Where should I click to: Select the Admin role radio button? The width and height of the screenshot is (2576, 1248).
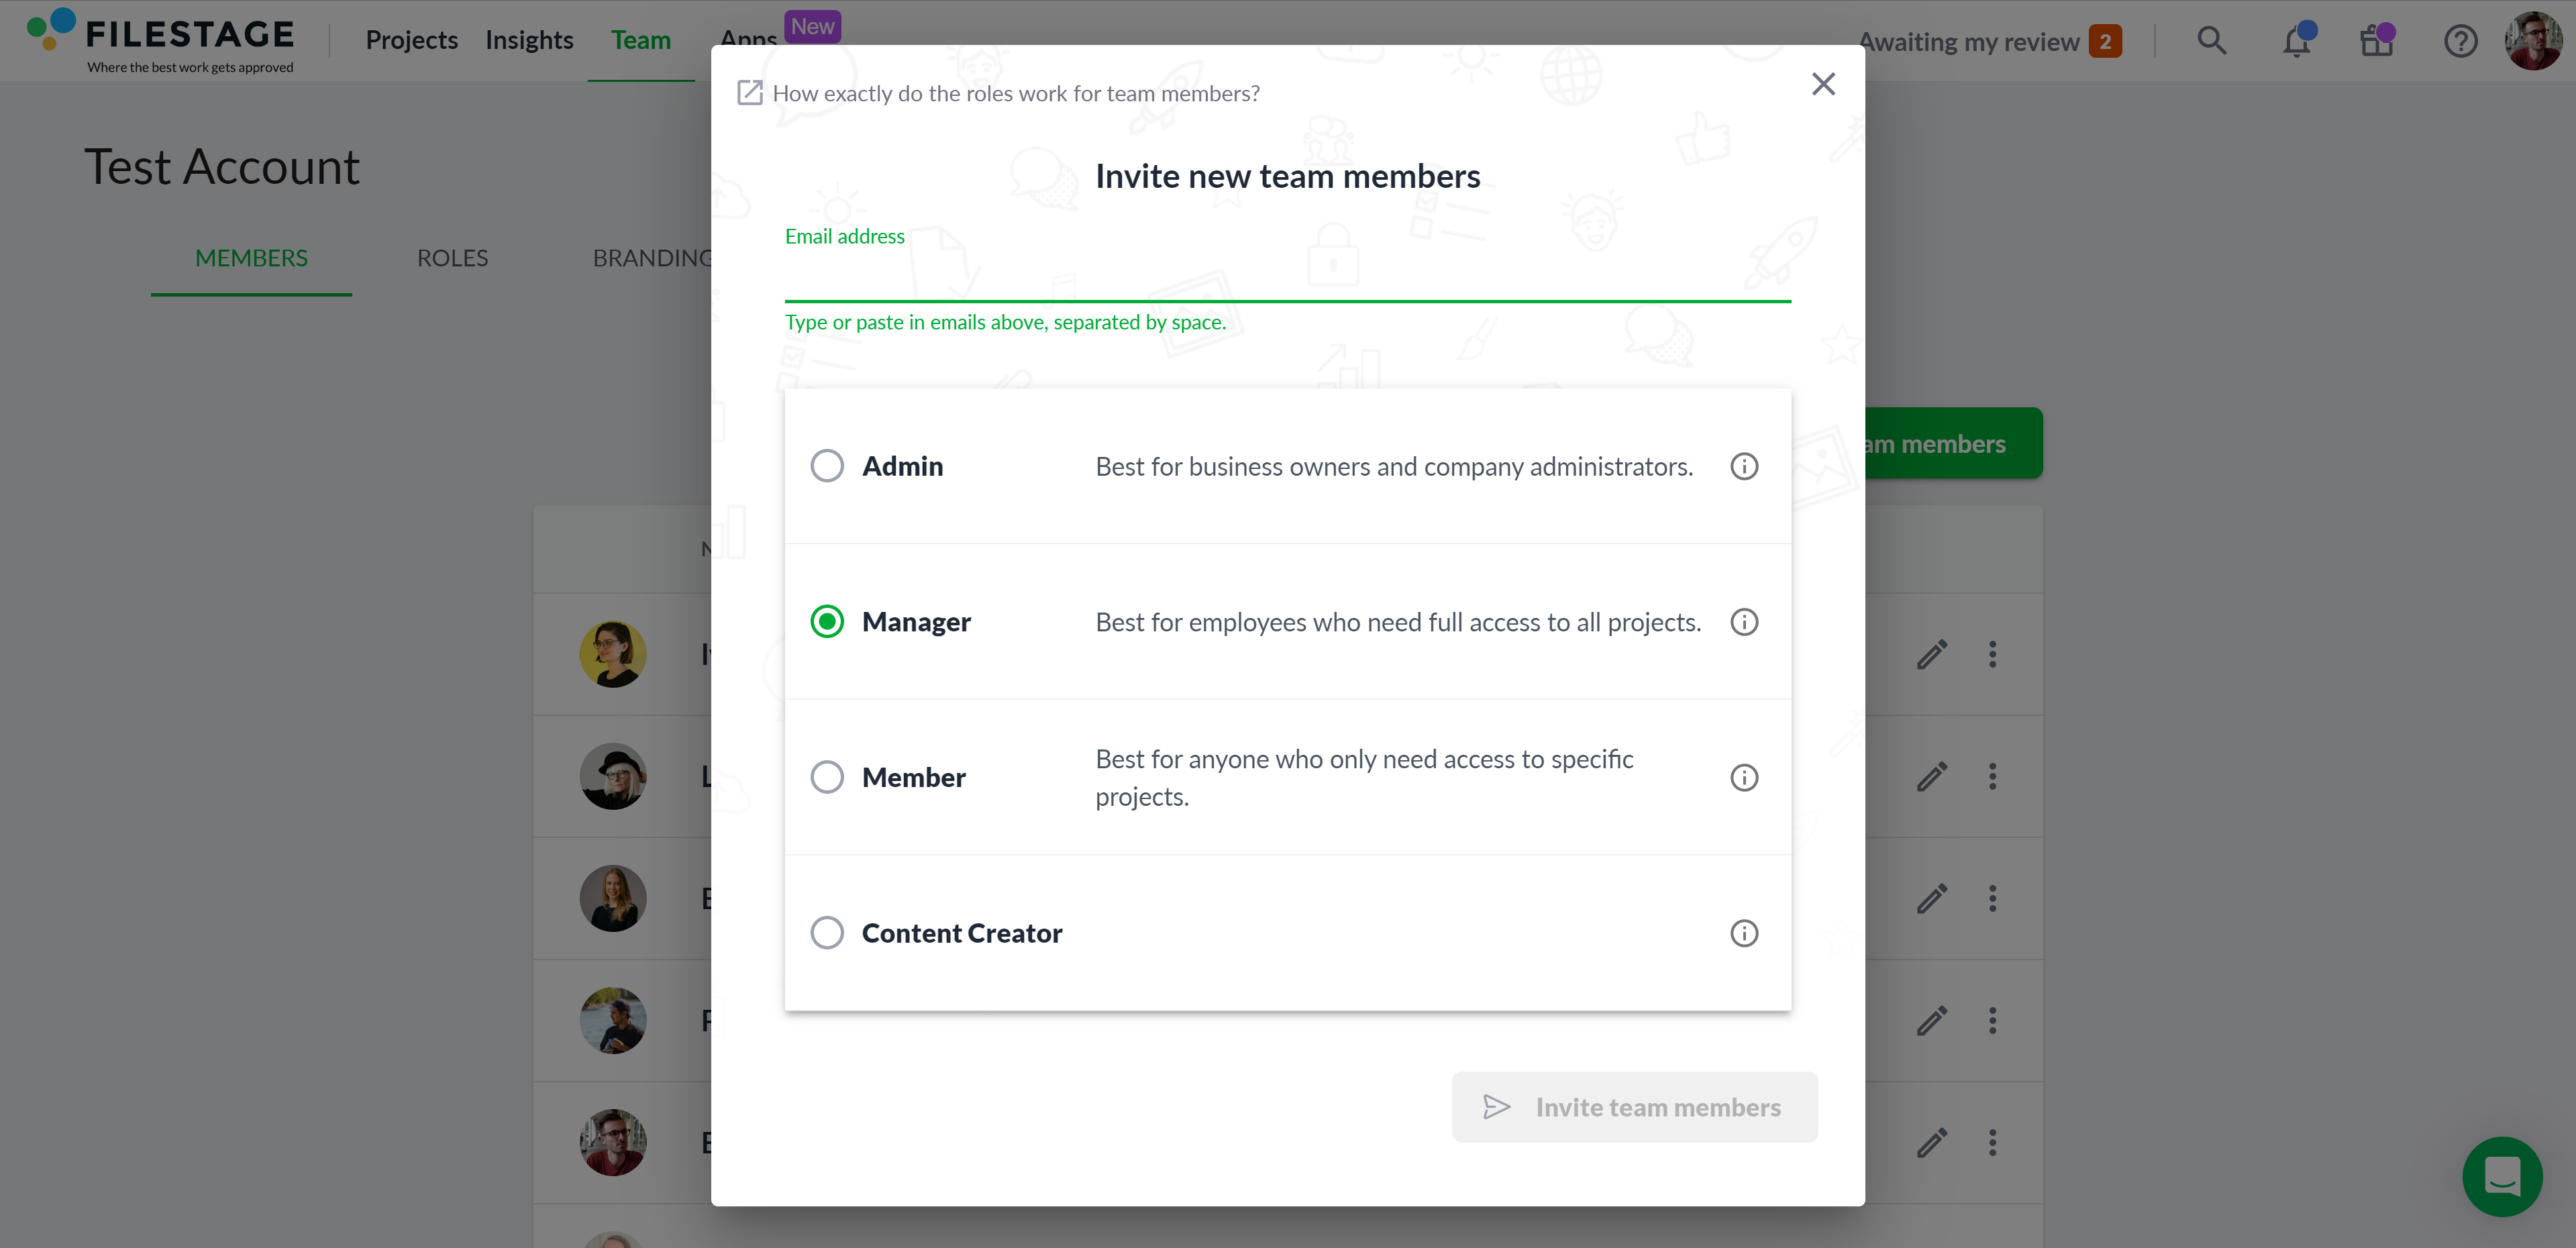tap(827, 466)
